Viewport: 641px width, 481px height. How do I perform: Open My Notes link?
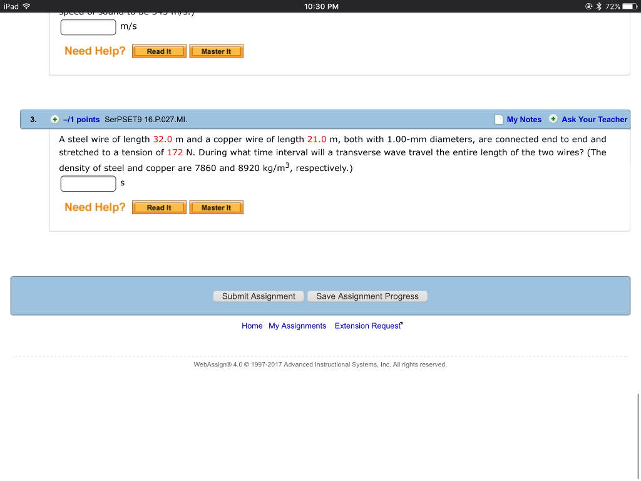pos(524,120)
